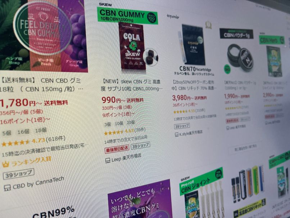Select the 16個 quantity option
Viewport: 290px width, 218px height.
(x=23, y=132)
